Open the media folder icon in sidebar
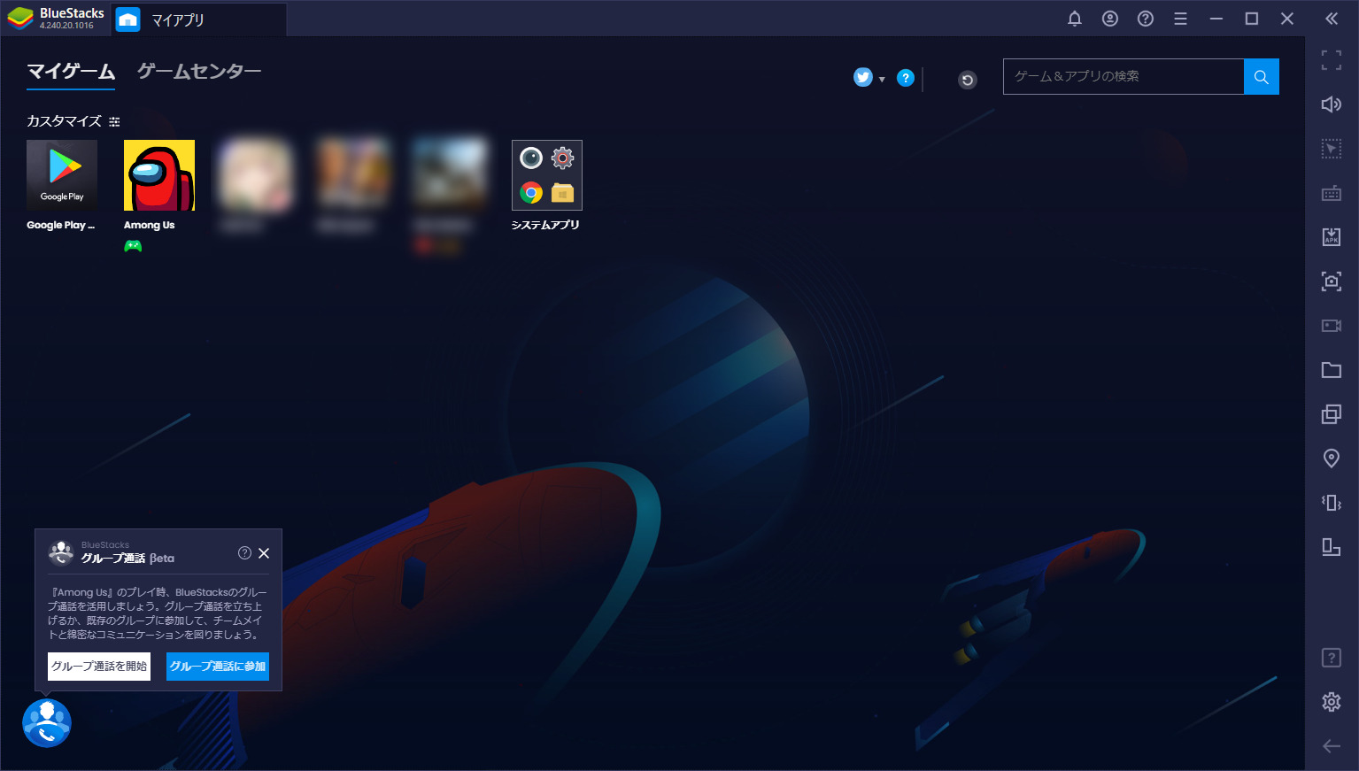The height and width of the screenshot is (771, 1359). pos(1332,370)
